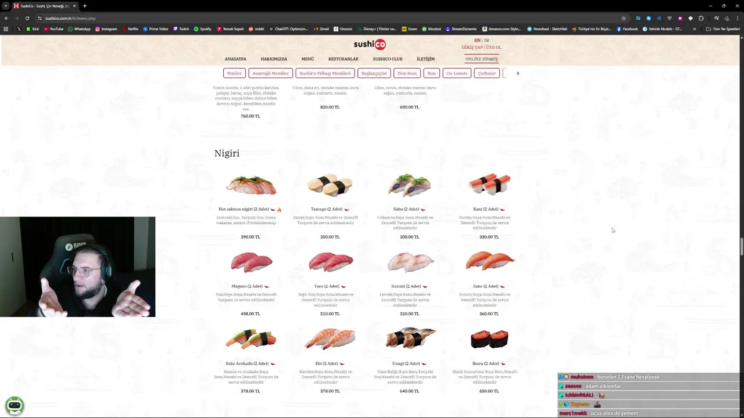Select the Dim Sum category chip
Viewport: 744px width, 418px height.
(407, 73)
